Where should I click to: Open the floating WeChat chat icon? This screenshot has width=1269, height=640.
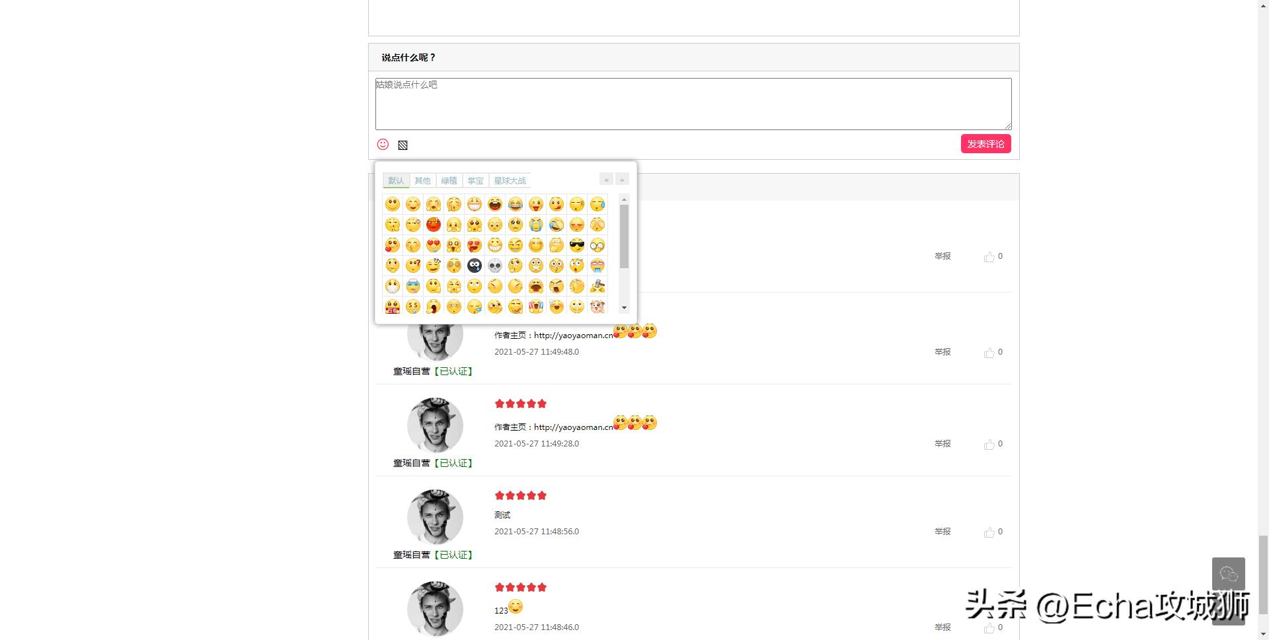(1228, 573)
